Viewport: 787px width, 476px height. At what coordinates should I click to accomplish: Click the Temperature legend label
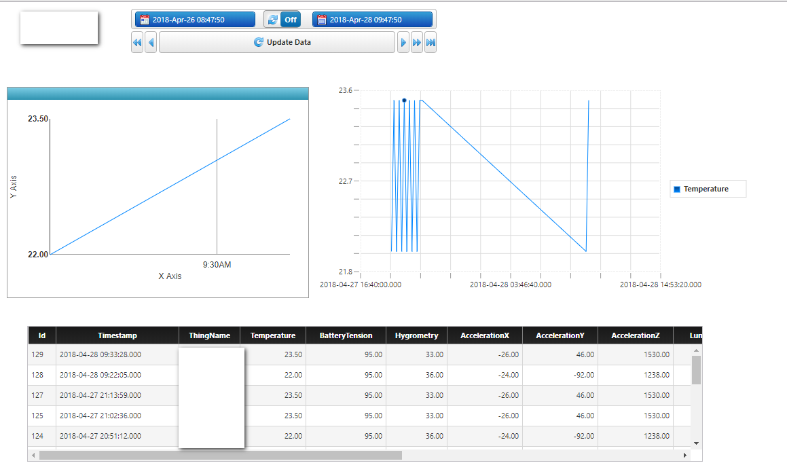[706, 189]
